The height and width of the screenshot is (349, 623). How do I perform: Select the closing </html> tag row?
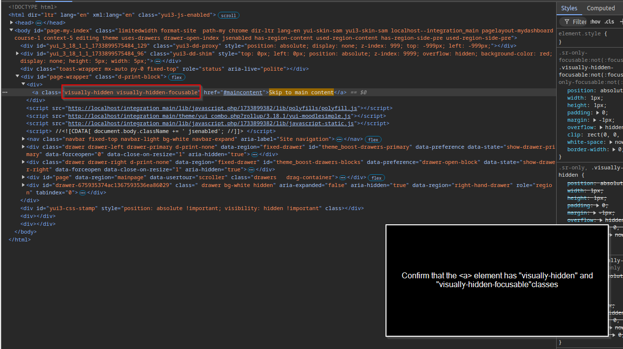pyautogui.click(x=20, y=240)
